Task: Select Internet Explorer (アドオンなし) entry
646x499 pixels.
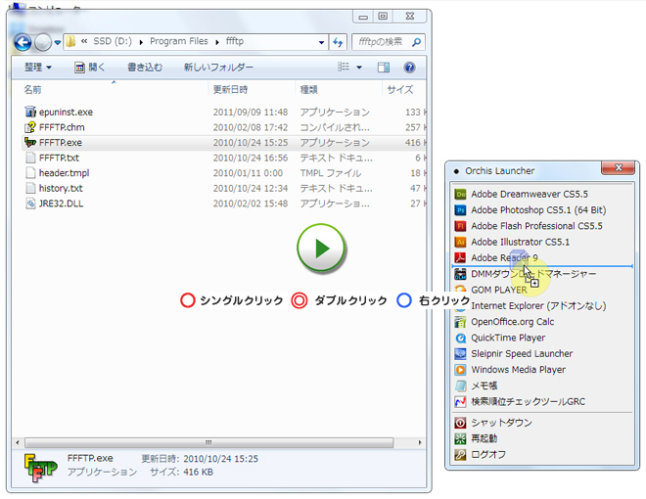Action: [538, 306]
